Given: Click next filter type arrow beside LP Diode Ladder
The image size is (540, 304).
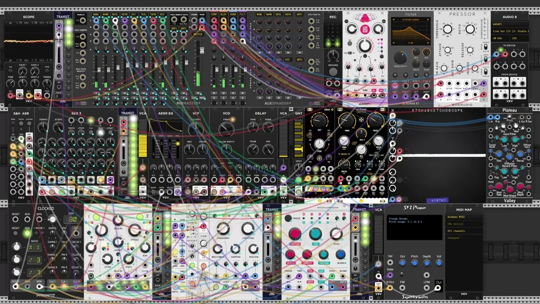Looking at the screenshot, I should coord(429,19).
